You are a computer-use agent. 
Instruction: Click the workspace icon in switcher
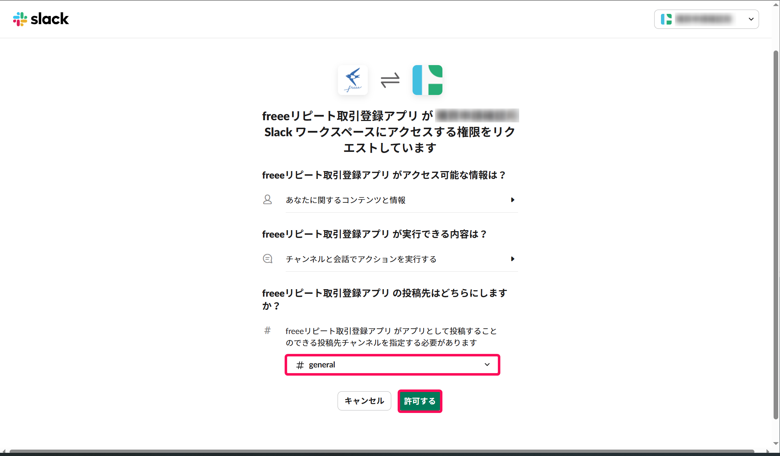666,19
